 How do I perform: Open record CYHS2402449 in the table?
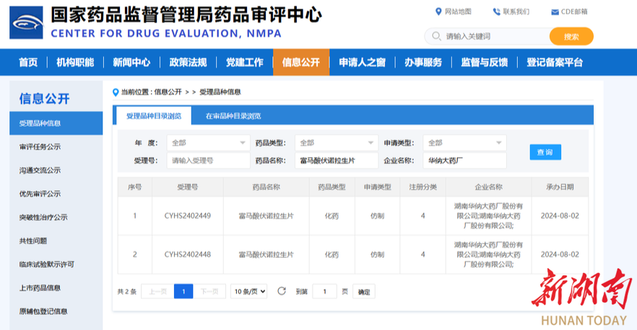187,215
